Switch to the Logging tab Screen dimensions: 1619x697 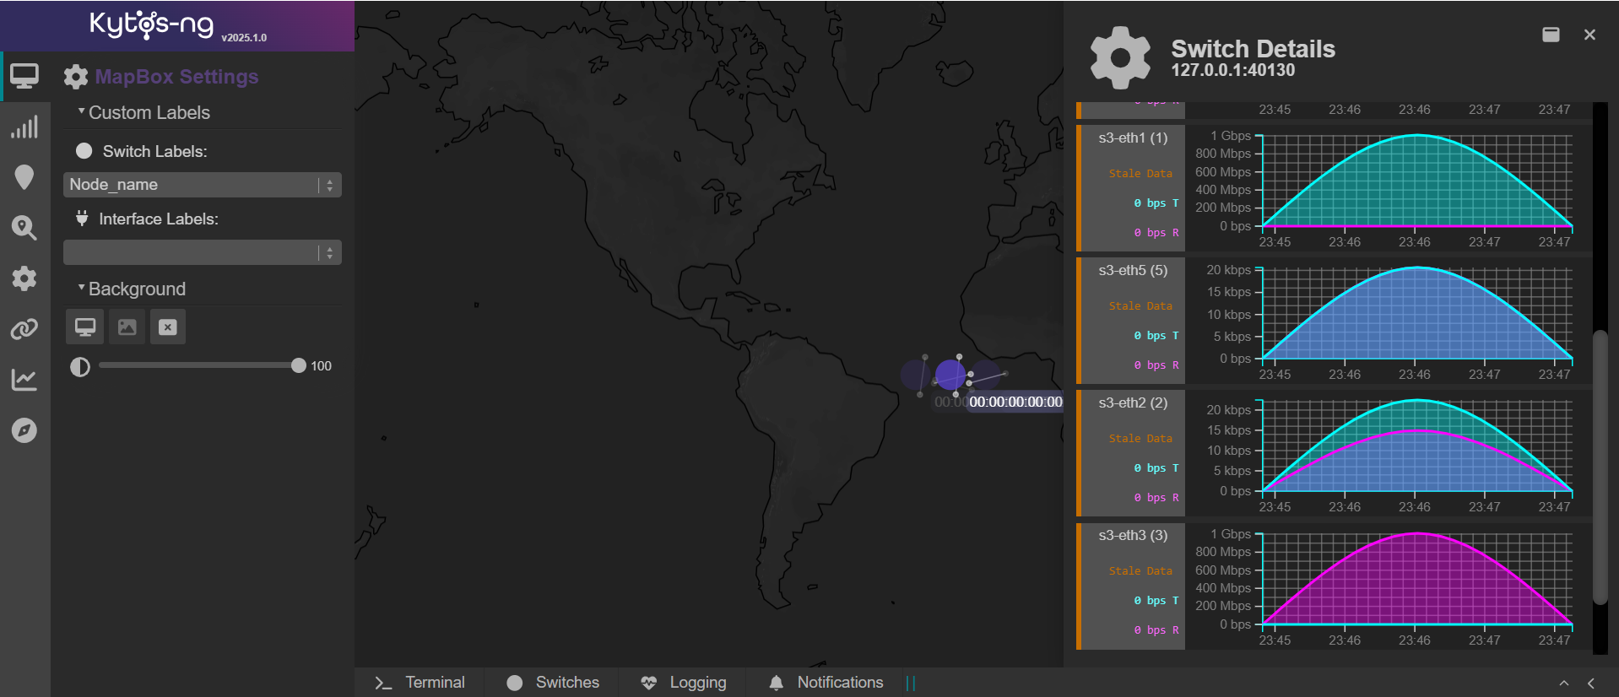point(684,683)
